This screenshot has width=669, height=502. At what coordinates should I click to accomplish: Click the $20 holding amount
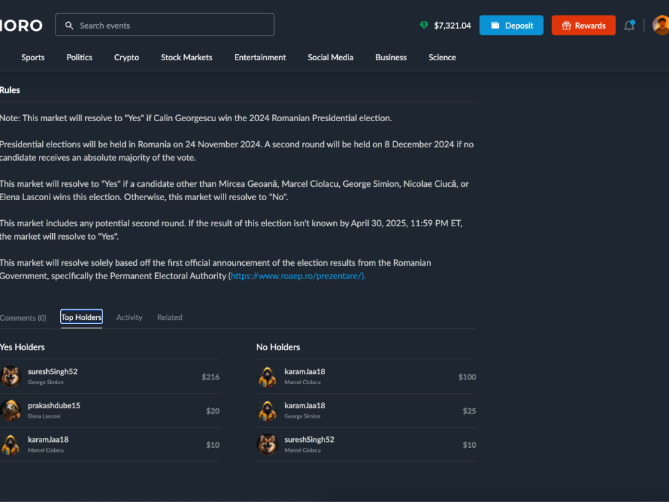(x=213, y=411)
